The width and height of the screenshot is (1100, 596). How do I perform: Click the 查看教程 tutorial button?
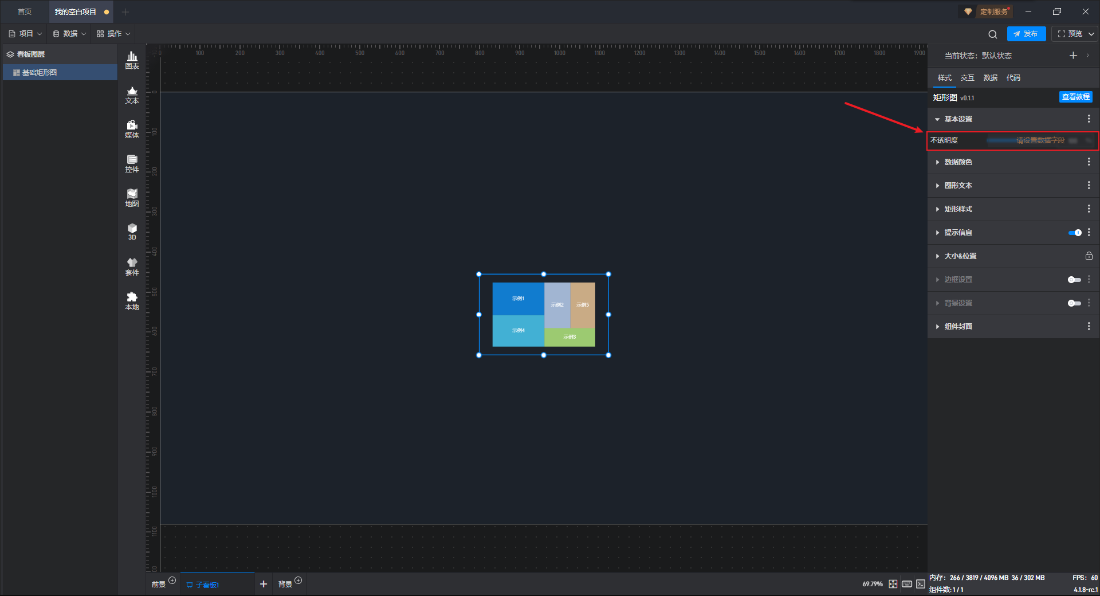pos(1075,97)
